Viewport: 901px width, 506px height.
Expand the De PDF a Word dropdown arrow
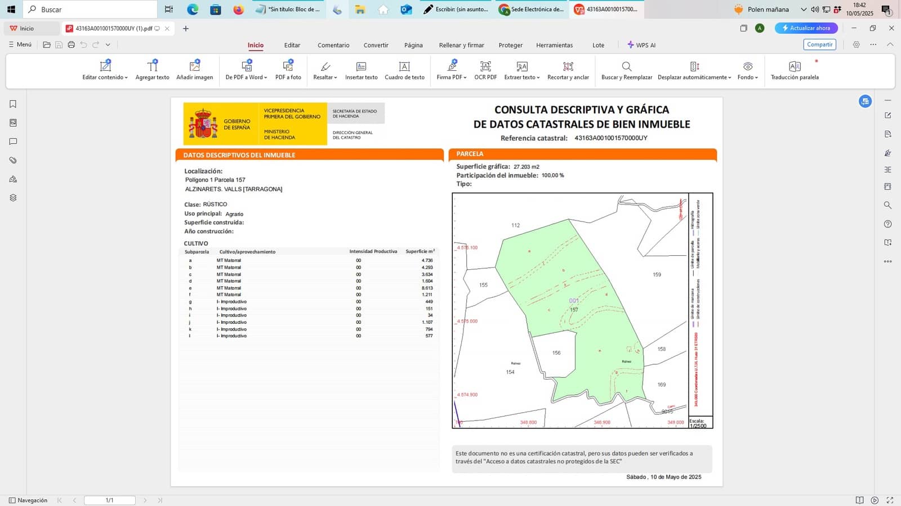[265, 78]
